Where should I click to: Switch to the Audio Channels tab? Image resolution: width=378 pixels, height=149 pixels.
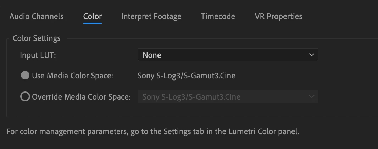tap(36, 16)
